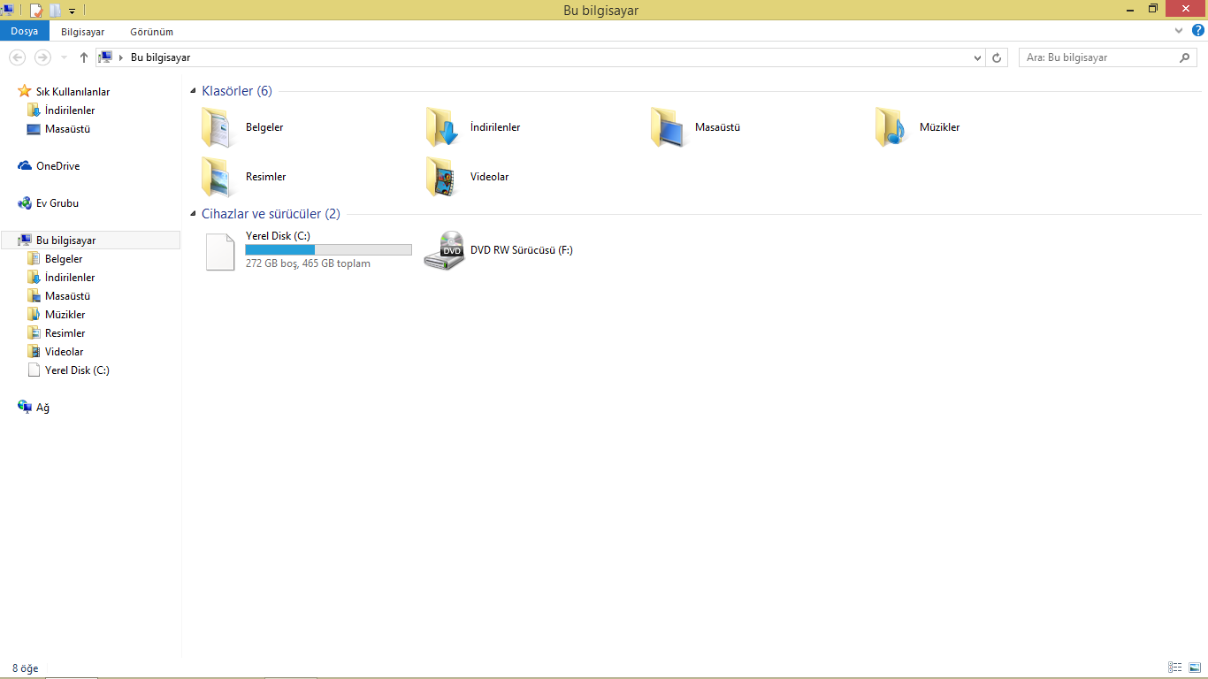This screenshot has height=679, width=1208.
Task: Switch to the Görünüm ribbon tab
Action: click(151, 32)
